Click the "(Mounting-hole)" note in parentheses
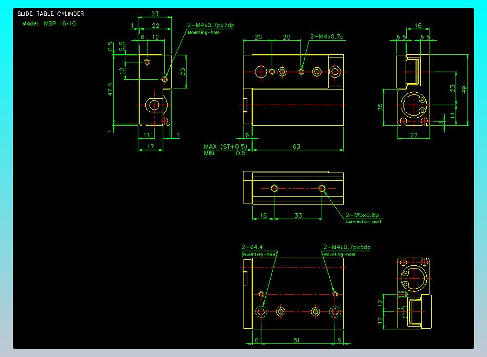 [259, 254]
